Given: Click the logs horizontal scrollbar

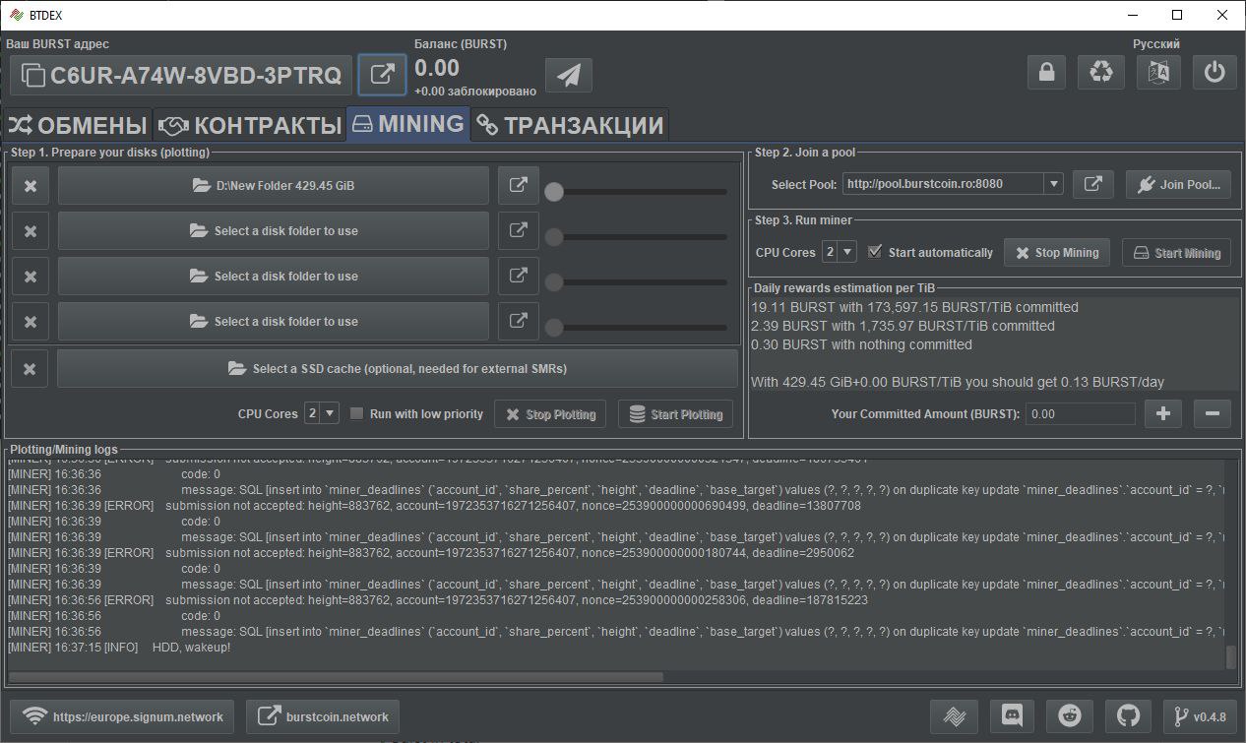Looking at the screenshot, I should click(336, 677).
